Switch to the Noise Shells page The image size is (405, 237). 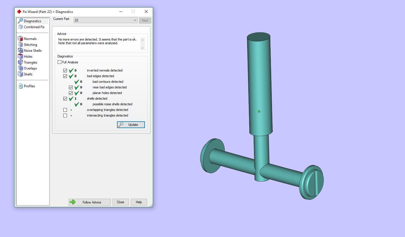click(33, 51)
